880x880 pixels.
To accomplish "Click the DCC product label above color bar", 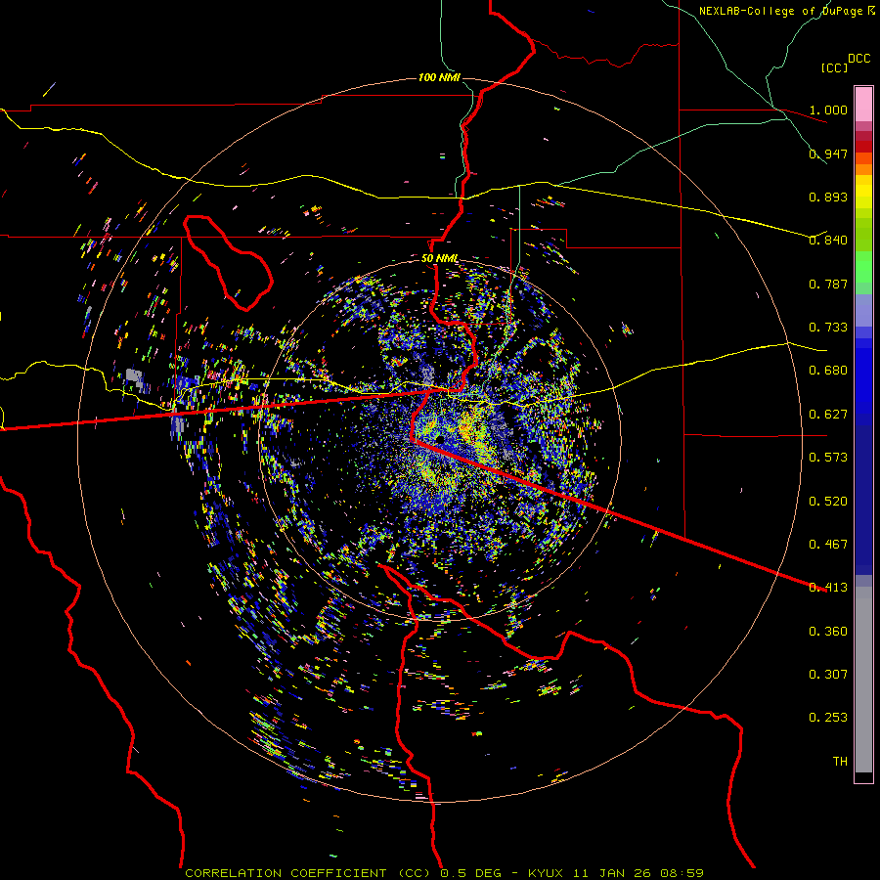I will click(859, 58).
